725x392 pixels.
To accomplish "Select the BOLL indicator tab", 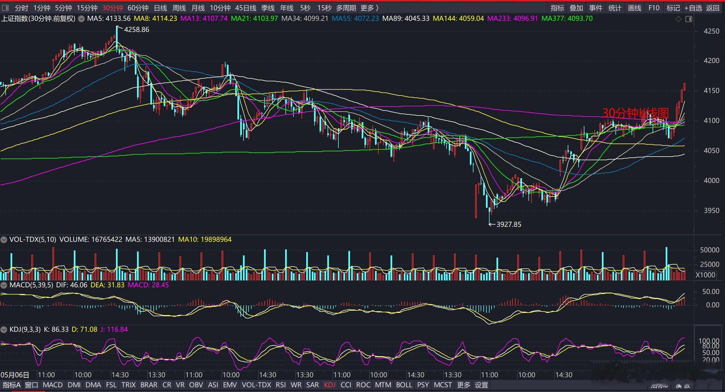I will (x=404, y=385).
